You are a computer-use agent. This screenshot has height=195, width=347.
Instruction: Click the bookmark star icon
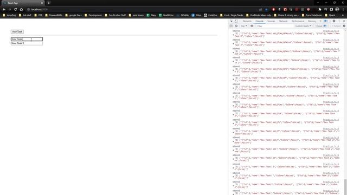pyautogui.click(x=266, y=10)
